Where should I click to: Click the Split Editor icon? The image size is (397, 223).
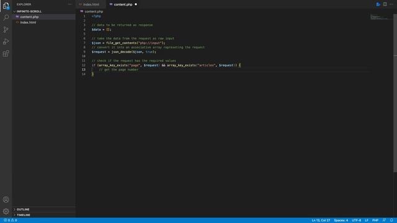click(385, 4)
